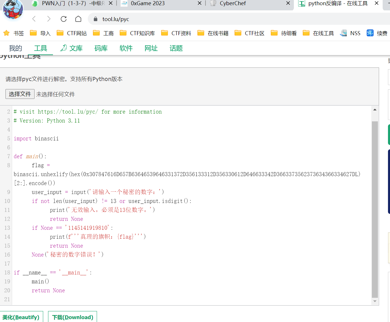Image resolution: width=390 pixels, height=322 pixels.
Task: Switch to the CyberChef tab
Action: pyautogui.click(x=233, y=3)
